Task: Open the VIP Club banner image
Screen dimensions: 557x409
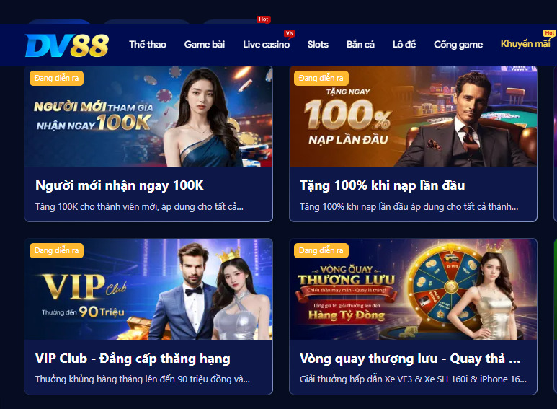Action: [x=148, y=289]
